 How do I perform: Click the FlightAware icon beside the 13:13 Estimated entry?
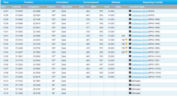(130, 81)
